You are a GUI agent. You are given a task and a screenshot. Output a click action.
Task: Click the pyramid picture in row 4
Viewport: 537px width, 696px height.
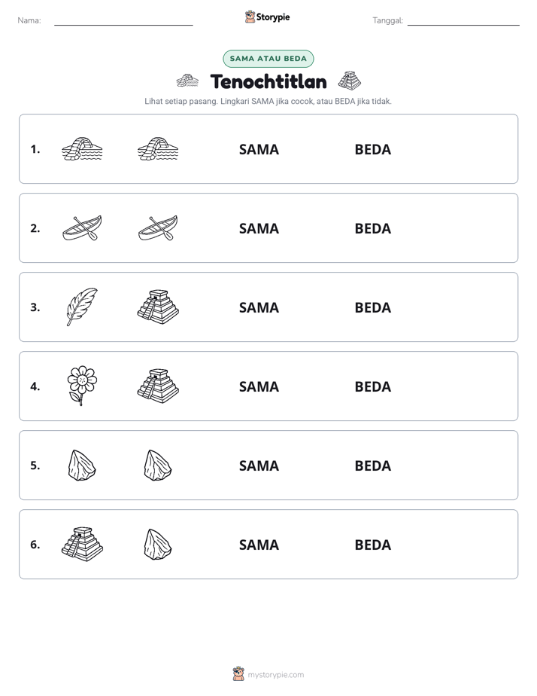pyautogui.click(x=158, y=386)
